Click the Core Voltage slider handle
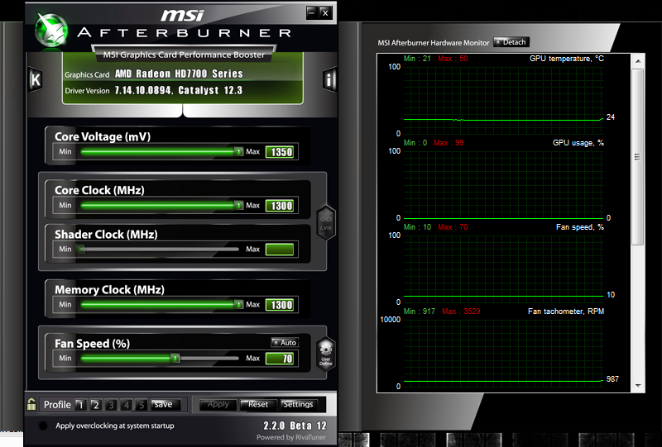Image resolution: width=662 pixels, height=447 pixels. [x=239, y=151]
